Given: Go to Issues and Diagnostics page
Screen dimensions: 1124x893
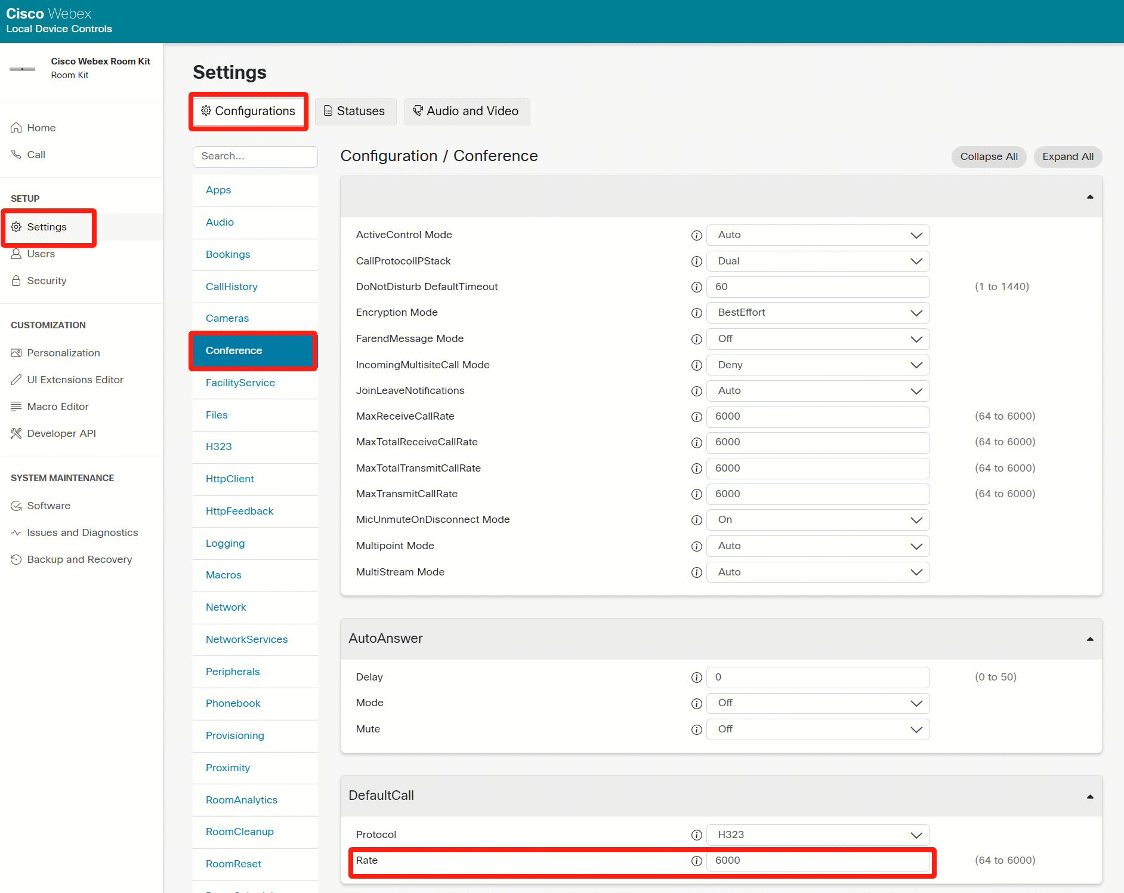Looking at the screenshot, I should click(82, 532).
